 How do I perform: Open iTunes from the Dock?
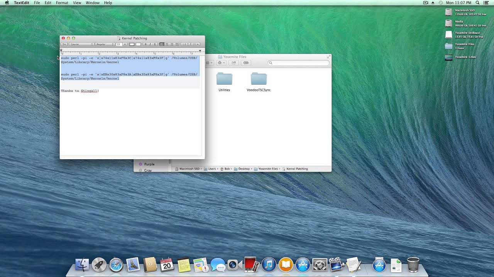click(269, 265)
